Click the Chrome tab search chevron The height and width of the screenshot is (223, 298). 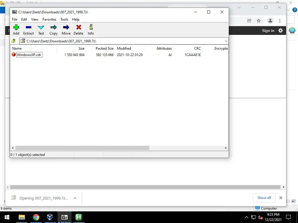click(239, 7)
